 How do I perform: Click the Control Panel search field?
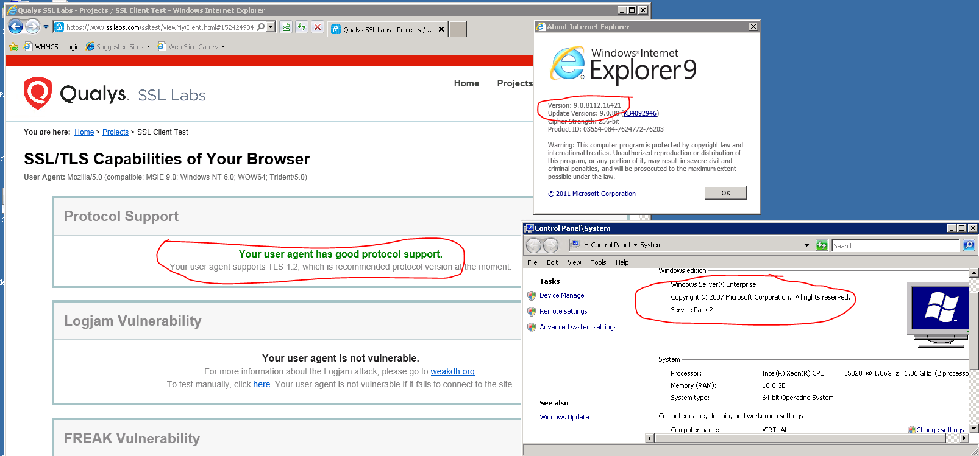point(895,245)
